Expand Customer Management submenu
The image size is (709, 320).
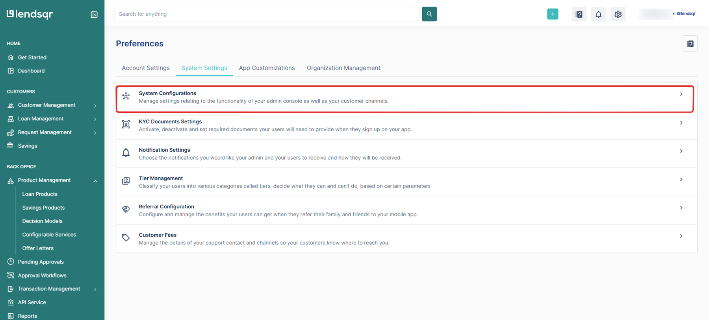95,106
